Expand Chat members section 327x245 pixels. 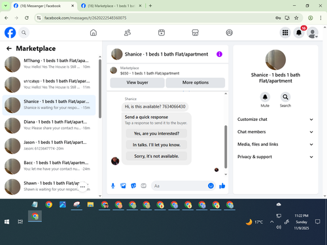pos(275,132)
